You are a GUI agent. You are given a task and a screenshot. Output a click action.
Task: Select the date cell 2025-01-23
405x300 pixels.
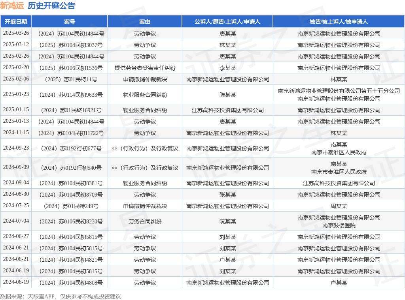pos(16,94)
